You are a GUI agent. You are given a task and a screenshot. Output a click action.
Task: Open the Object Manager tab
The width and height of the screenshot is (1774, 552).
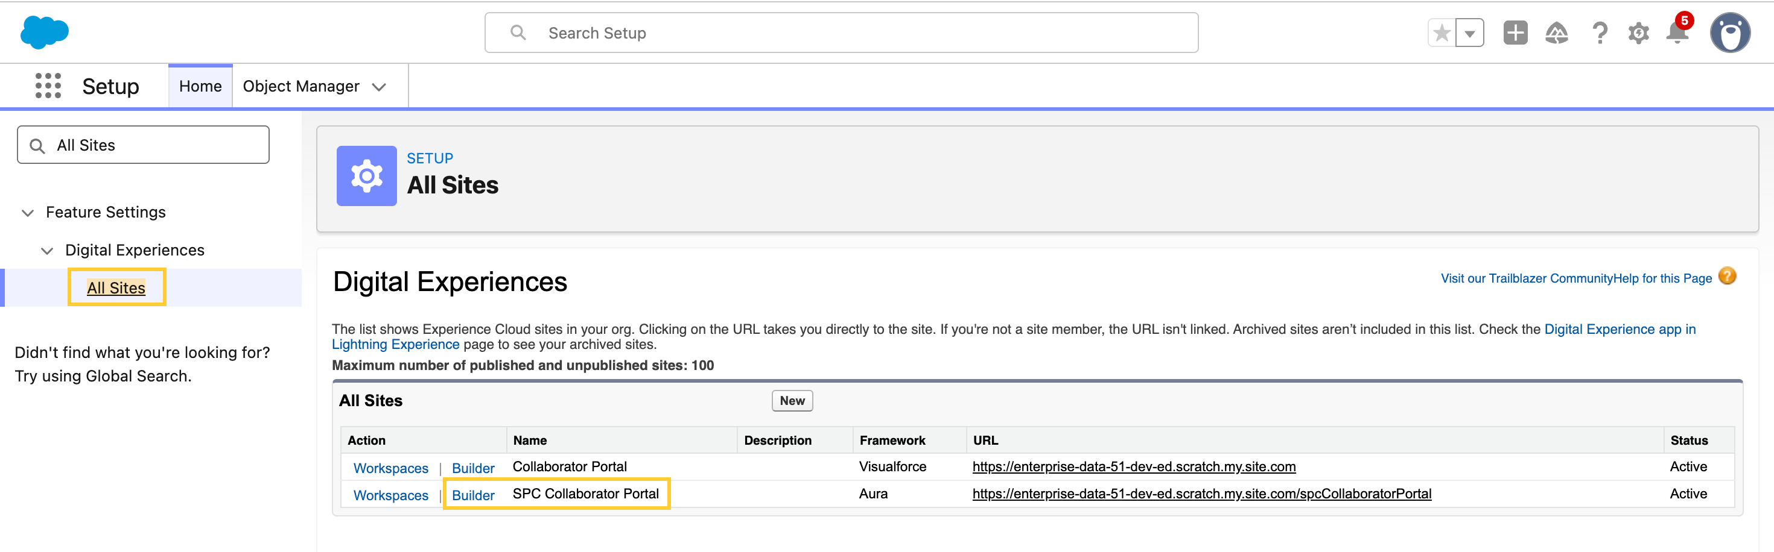pos(301,86)
